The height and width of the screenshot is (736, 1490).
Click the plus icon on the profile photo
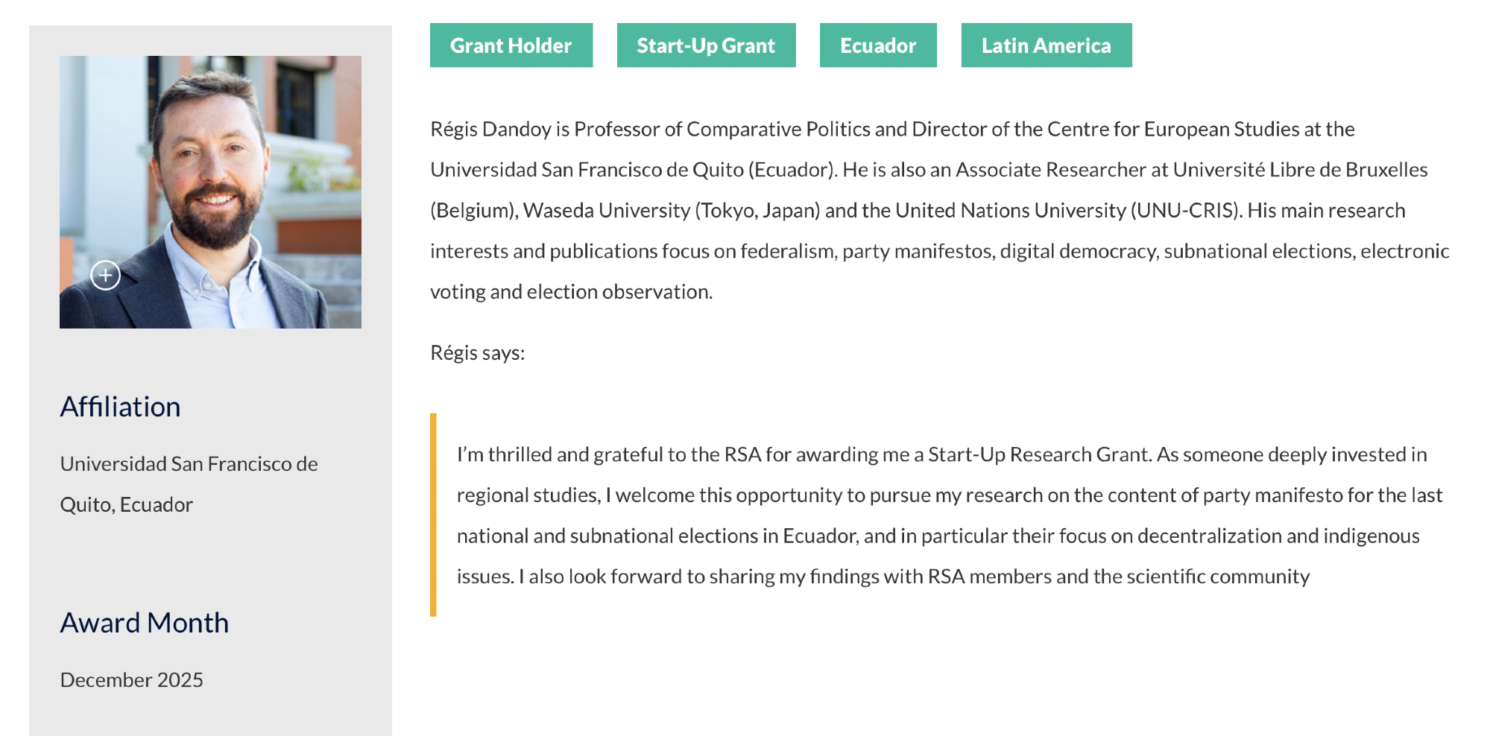(106, 276)
